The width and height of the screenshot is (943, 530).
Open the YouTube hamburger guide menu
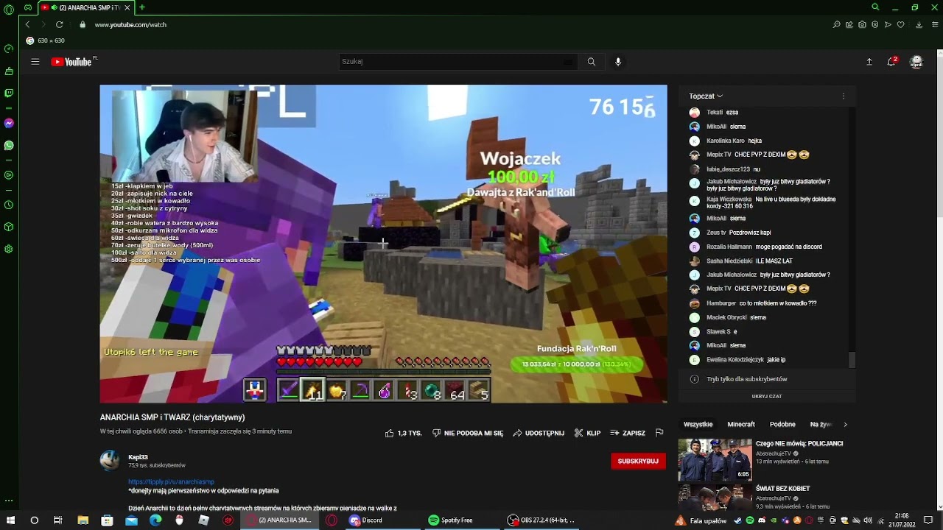(35, 62)
